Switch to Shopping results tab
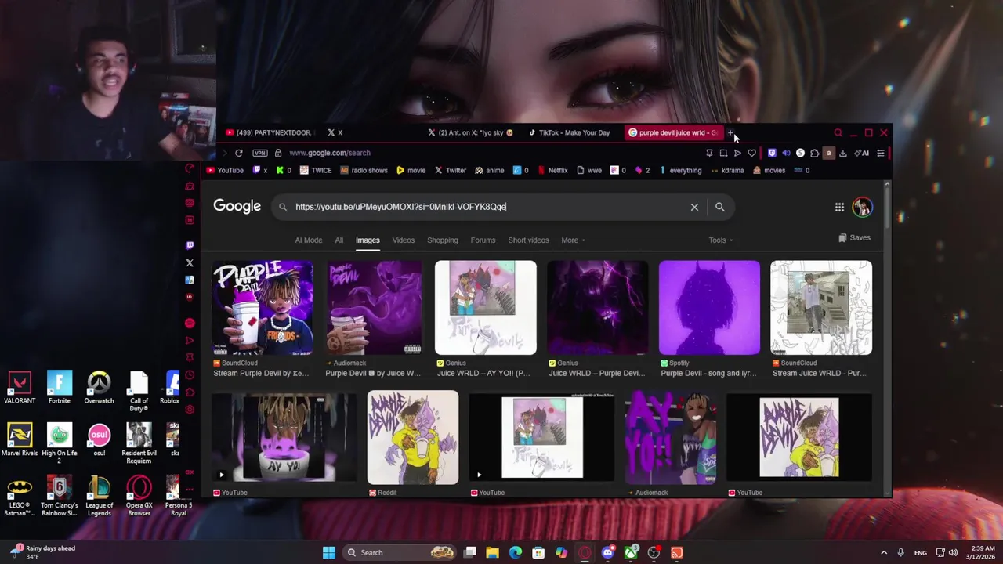Image resolution: width=1003 pixels, height=564 pixels. [x=442, y=240]
